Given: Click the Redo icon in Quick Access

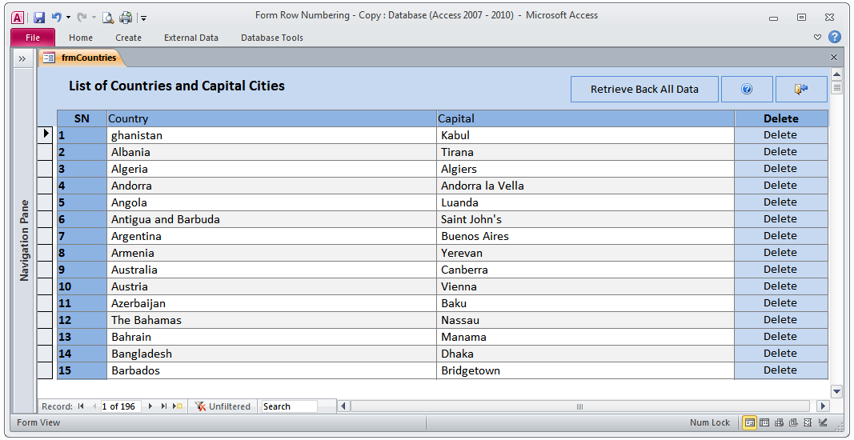Looking at the screenshot, I should pos(82,18).
